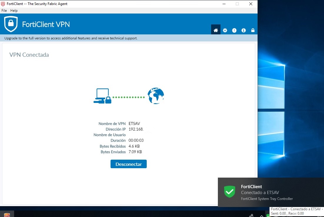Click the globe connection graphic
Screen dimensions: 324x217
click(x=156, y=96)
